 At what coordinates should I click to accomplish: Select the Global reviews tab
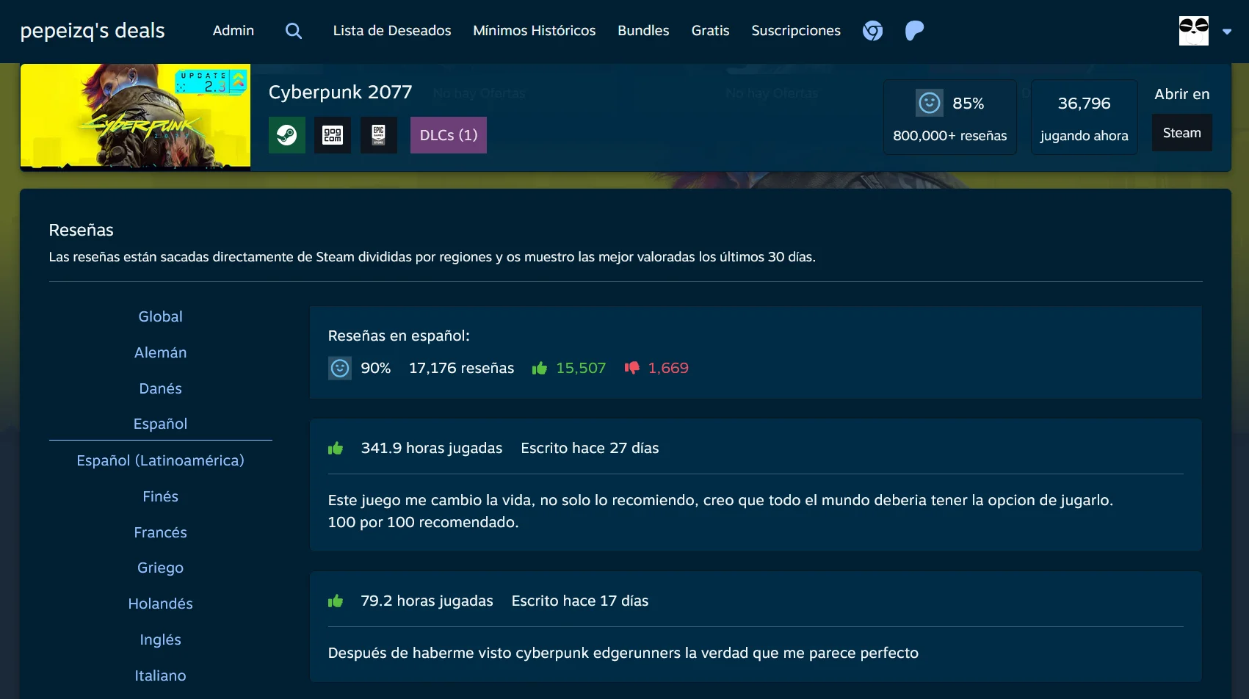tap(160, 316)
